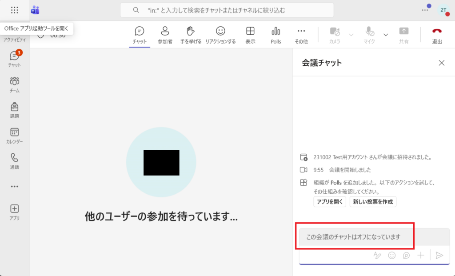
Task: Open the Polls meeting tab
Action: pyautogui.click(x=276, y=34)
